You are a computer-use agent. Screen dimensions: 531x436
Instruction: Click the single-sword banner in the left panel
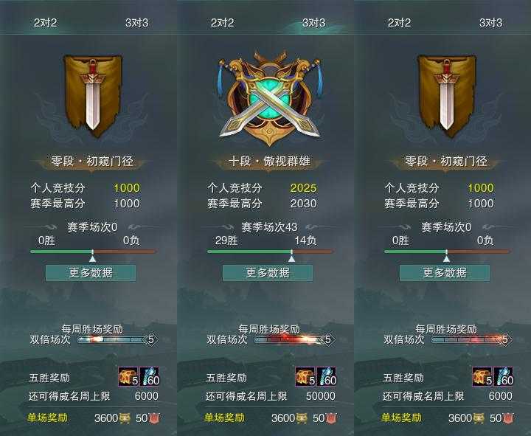(92, 96)
